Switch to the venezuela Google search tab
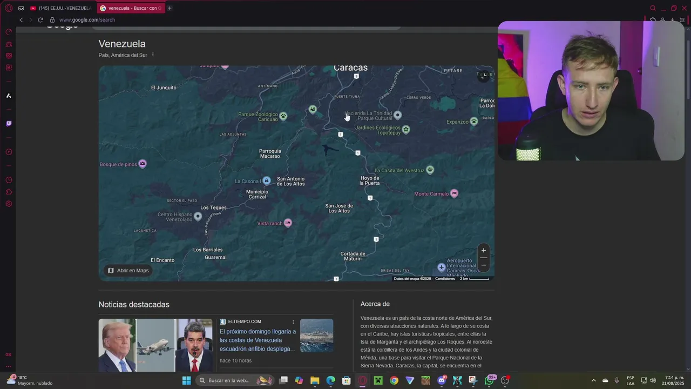The width and height of the screenshot is (691, 389). point(131,8)
